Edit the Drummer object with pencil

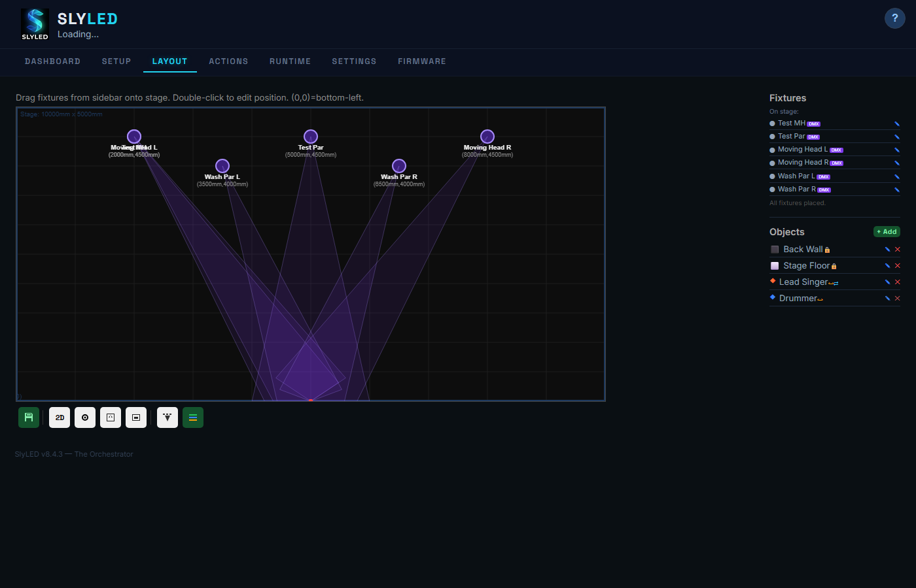pos(887,299)
